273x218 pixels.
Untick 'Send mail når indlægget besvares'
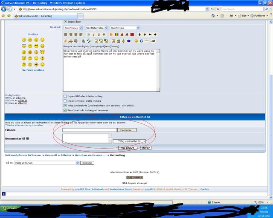(x=65, y=110)
